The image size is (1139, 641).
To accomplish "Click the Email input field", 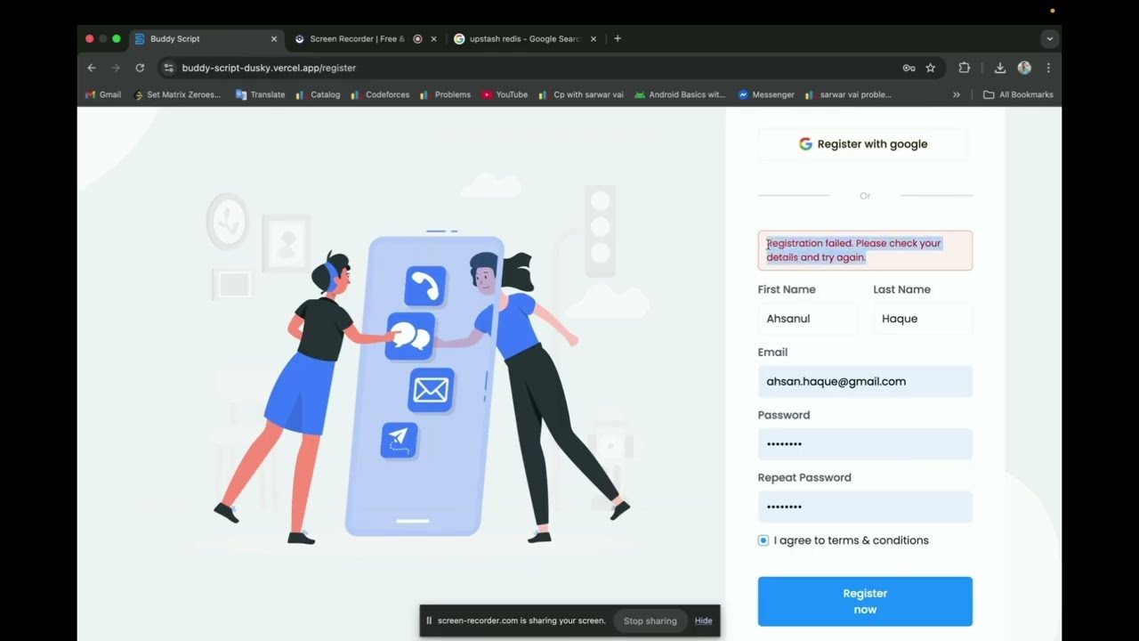I will 865,381.
